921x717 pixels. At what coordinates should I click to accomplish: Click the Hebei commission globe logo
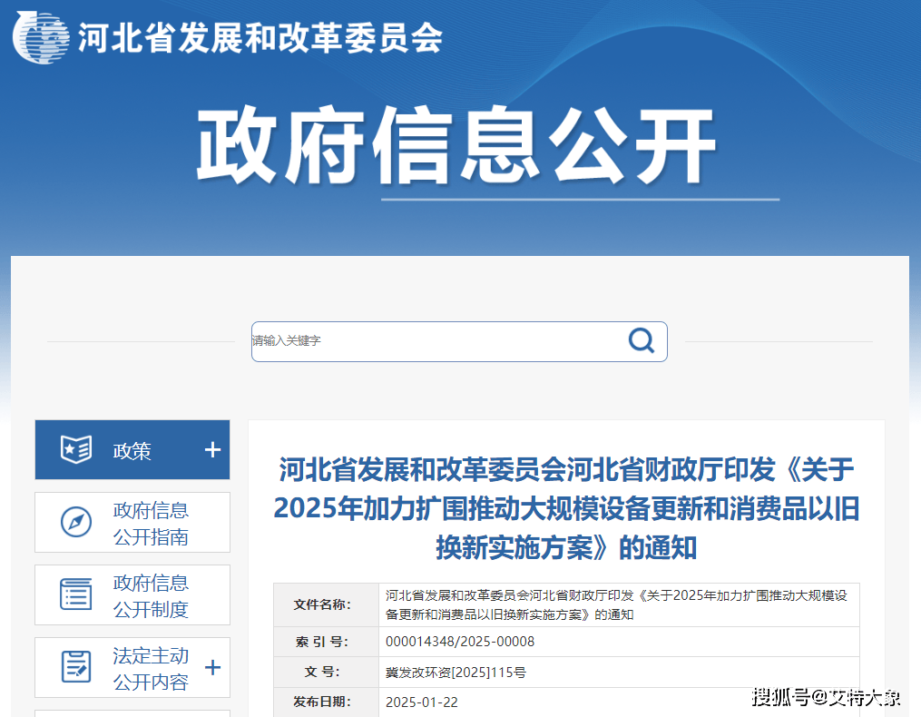[x=41, y=37]
